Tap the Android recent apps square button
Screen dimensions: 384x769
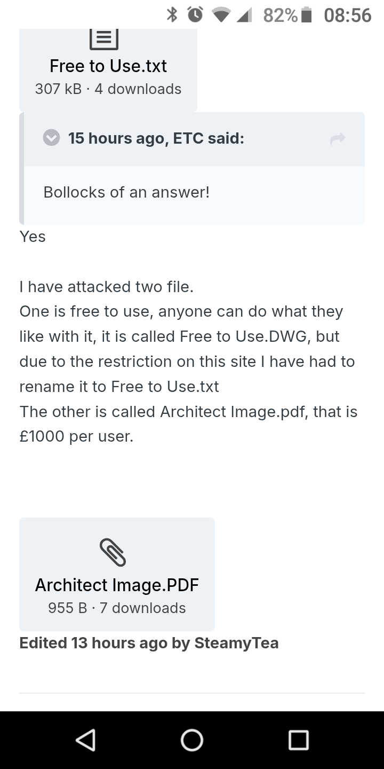(299, 740)
